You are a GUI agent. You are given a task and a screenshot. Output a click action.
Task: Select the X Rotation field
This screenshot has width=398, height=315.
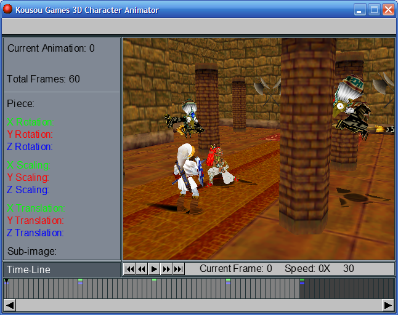30,122
